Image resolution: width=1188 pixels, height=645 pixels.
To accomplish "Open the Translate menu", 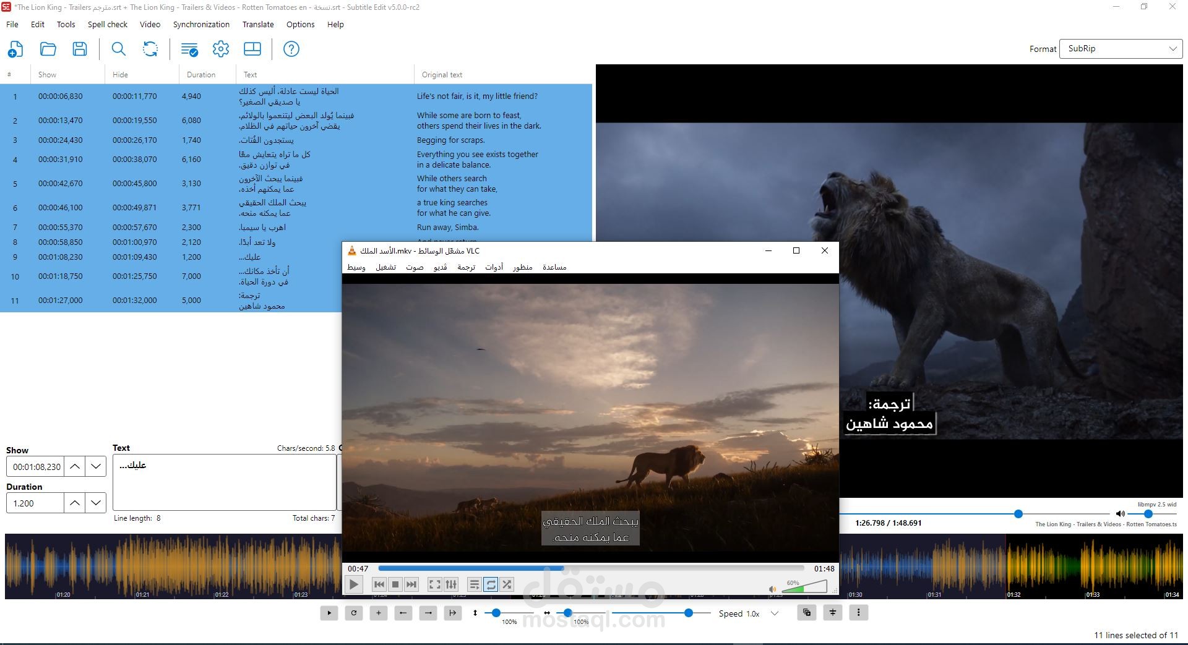I will coord(258,24).
